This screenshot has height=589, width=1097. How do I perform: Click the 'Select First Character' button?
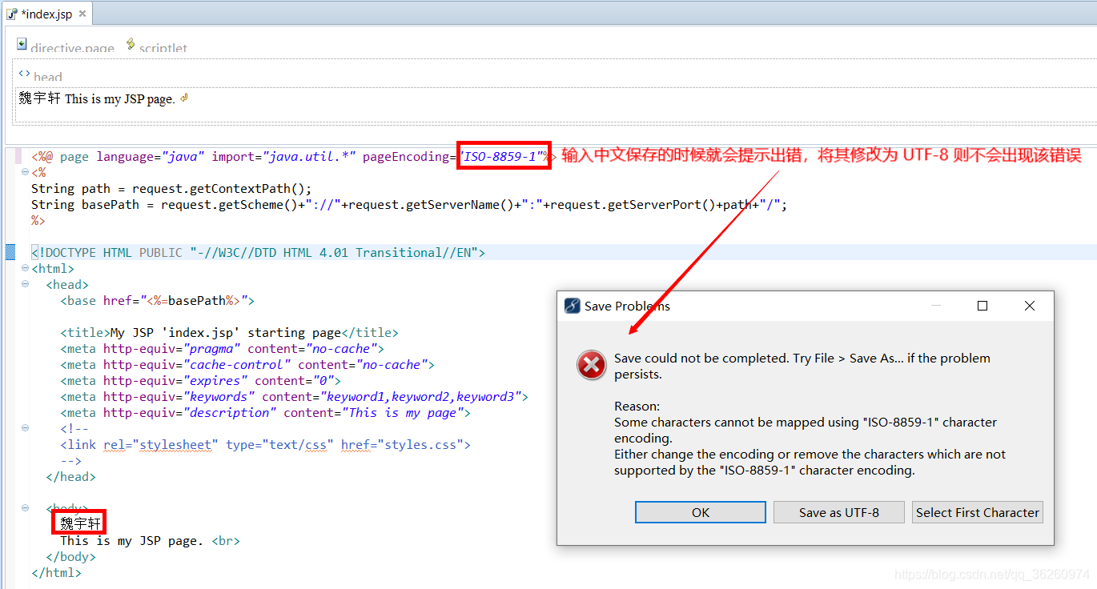(x=977, y=512)
